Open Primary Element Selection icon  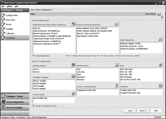click(x=117, y=24)
